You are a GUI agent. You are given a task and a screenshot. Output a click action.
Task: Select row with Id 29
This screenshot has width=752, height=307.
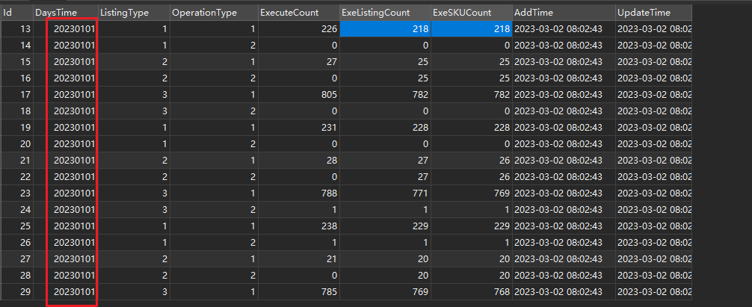coord(346,291)
